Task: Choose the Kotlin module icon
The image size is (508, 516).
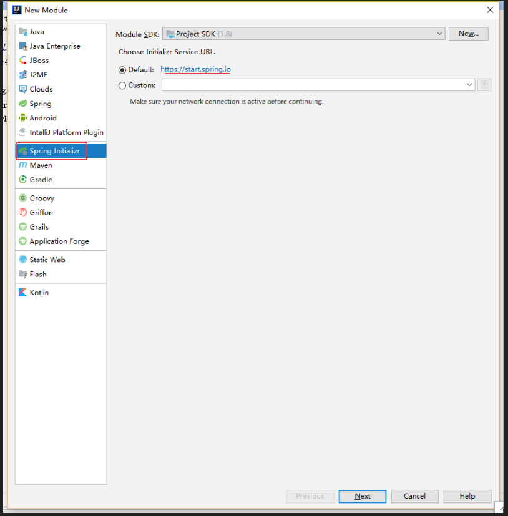Action: click(x=22, y=293)
